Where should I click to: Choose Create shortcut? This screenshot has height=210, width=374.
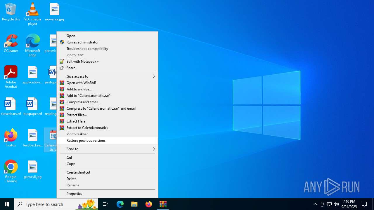[x=107, y=172]
